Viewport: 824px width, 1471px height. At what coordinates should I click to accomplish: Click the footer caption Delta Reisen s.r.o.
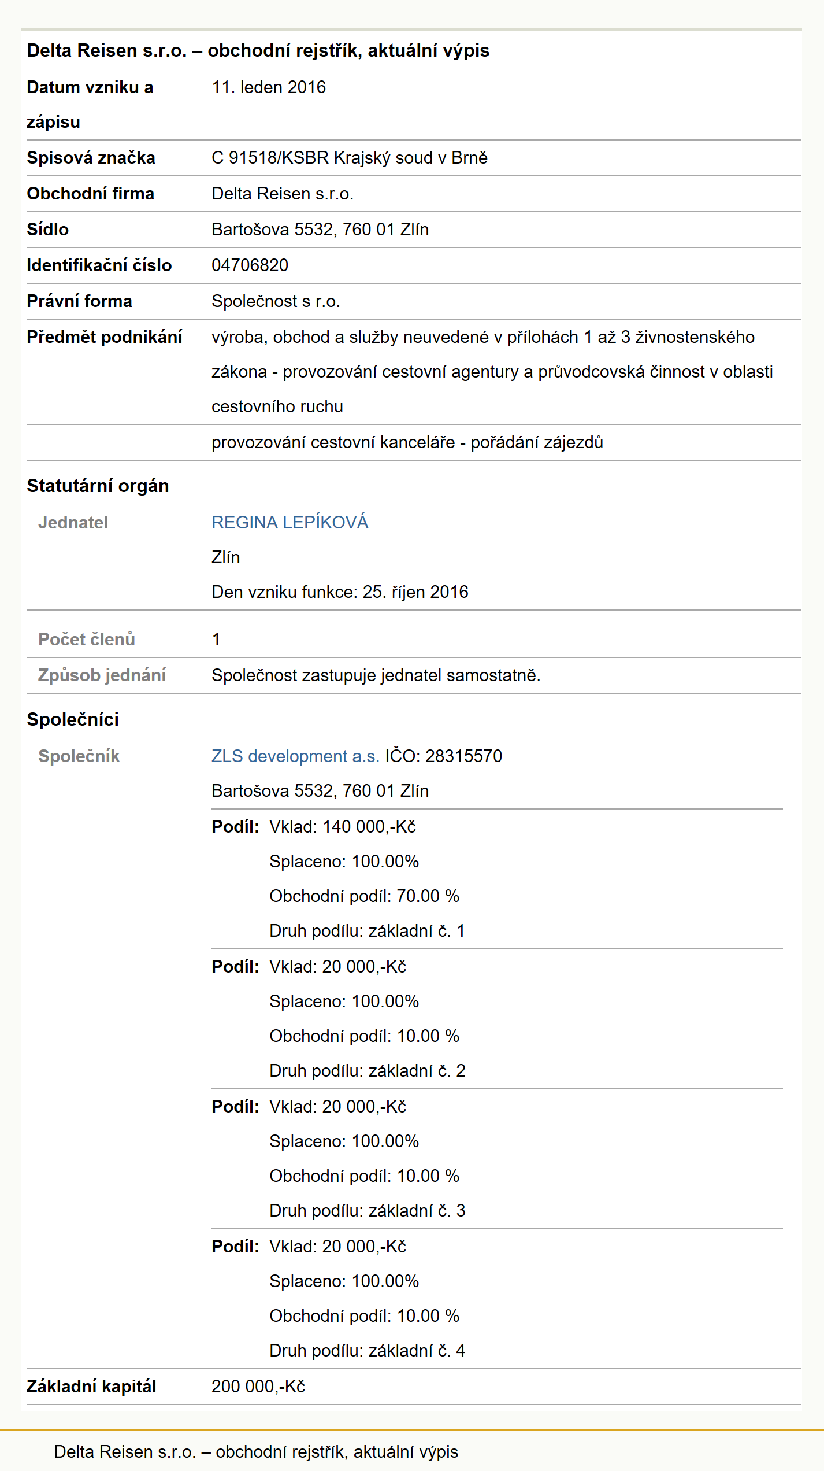tap(256, 1451)
